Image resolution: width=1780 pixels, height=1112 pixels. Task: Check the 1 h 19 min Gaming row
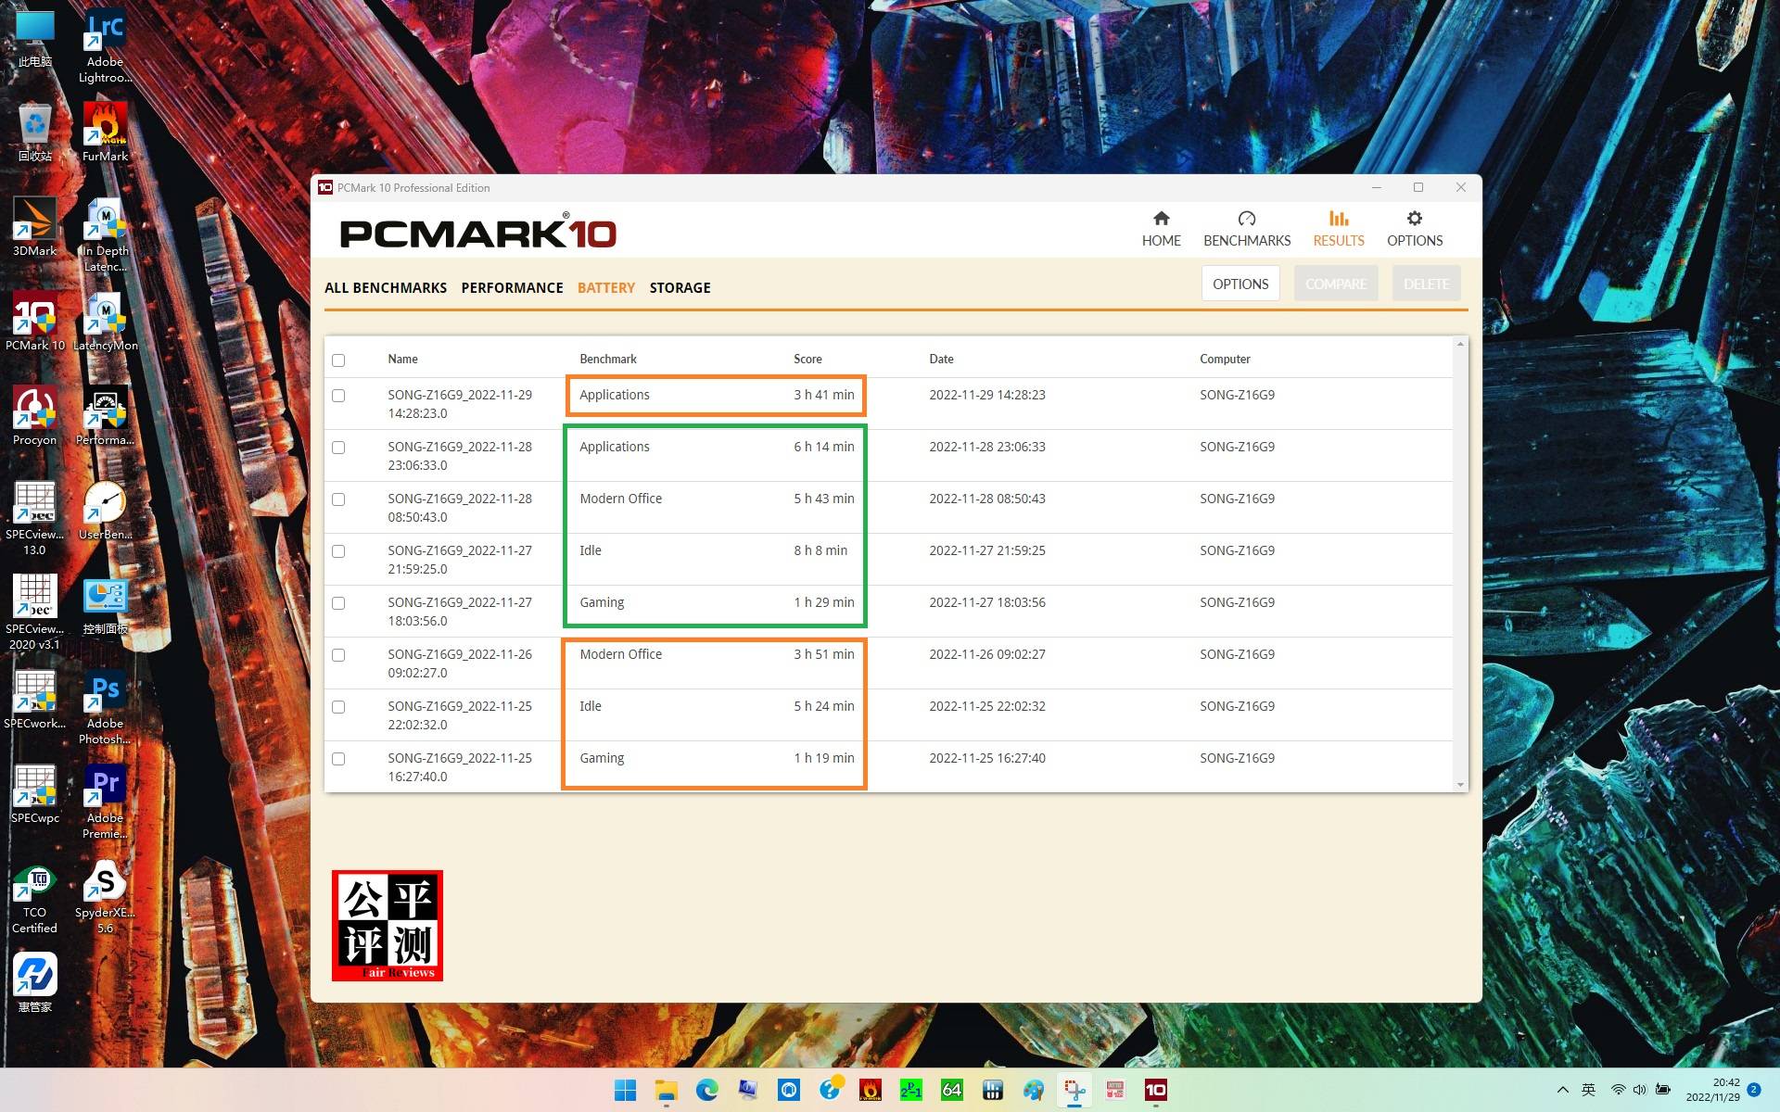pos(338,759)
